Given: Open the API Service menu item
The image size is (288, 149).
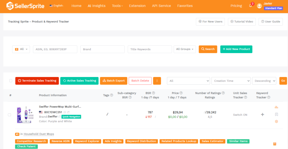Looking at the screenshot, I should tap(161, 6).
